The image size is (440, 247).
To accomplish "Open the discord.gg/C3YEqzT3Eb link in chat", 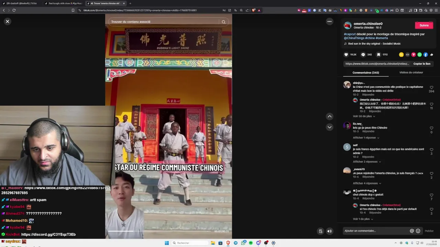I will [48, 234].
